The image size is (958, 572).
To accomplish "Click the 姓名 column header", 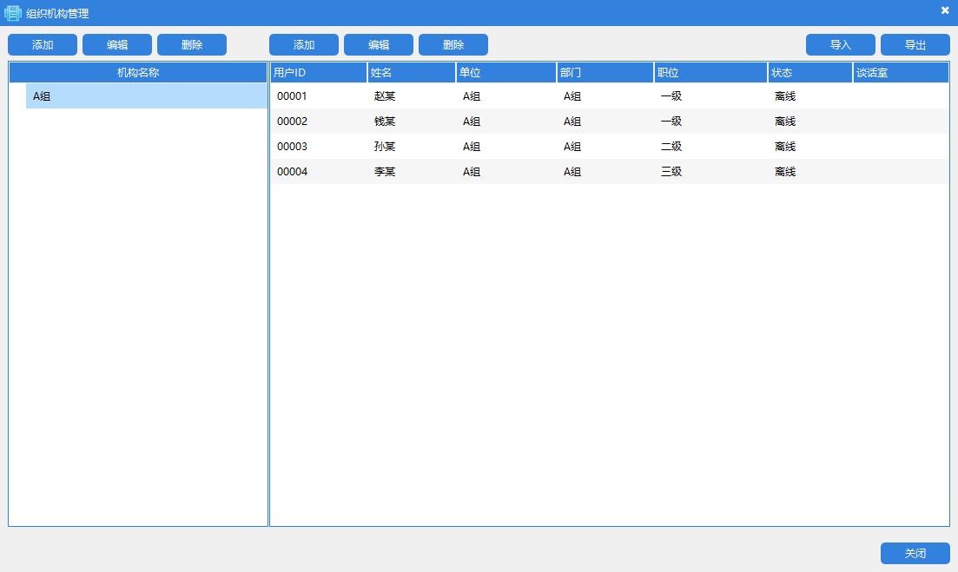I will click(x=412, y=73).
